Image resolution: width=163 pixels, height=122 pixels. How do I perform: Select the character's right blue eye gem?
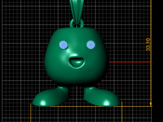[91, 45]
